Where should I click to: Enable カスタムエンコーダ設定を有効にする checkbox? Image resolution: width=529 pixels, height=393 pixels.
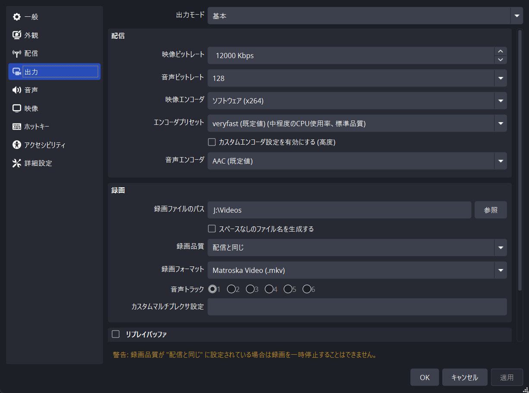[212, 142]
